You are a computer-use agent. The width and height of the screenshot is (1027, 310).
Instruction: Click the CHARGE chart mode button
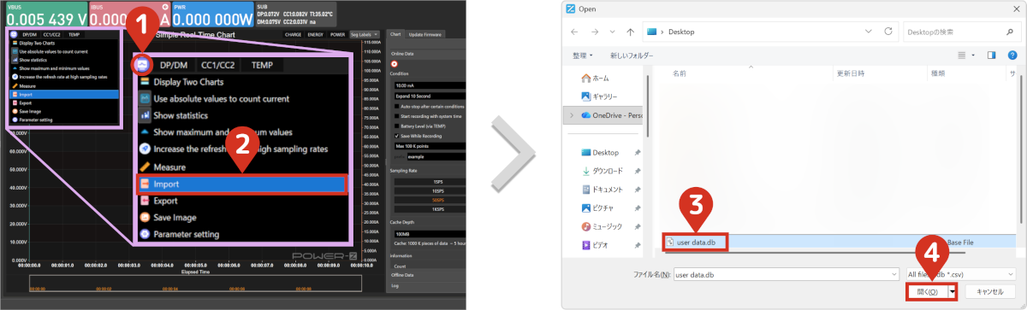293,35
